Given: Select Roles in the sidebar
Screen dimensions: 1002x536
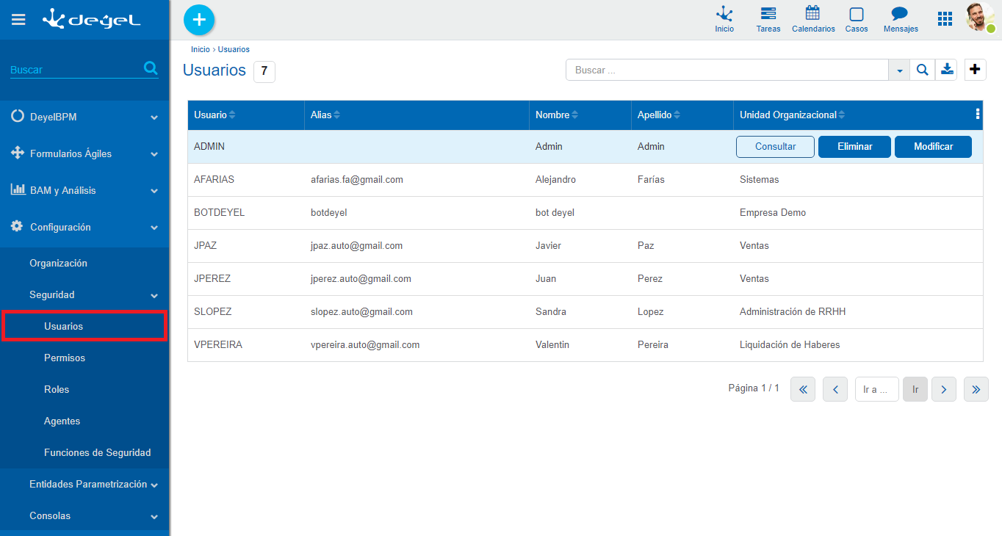Looking at the screenshot, I should coord(57,389).
